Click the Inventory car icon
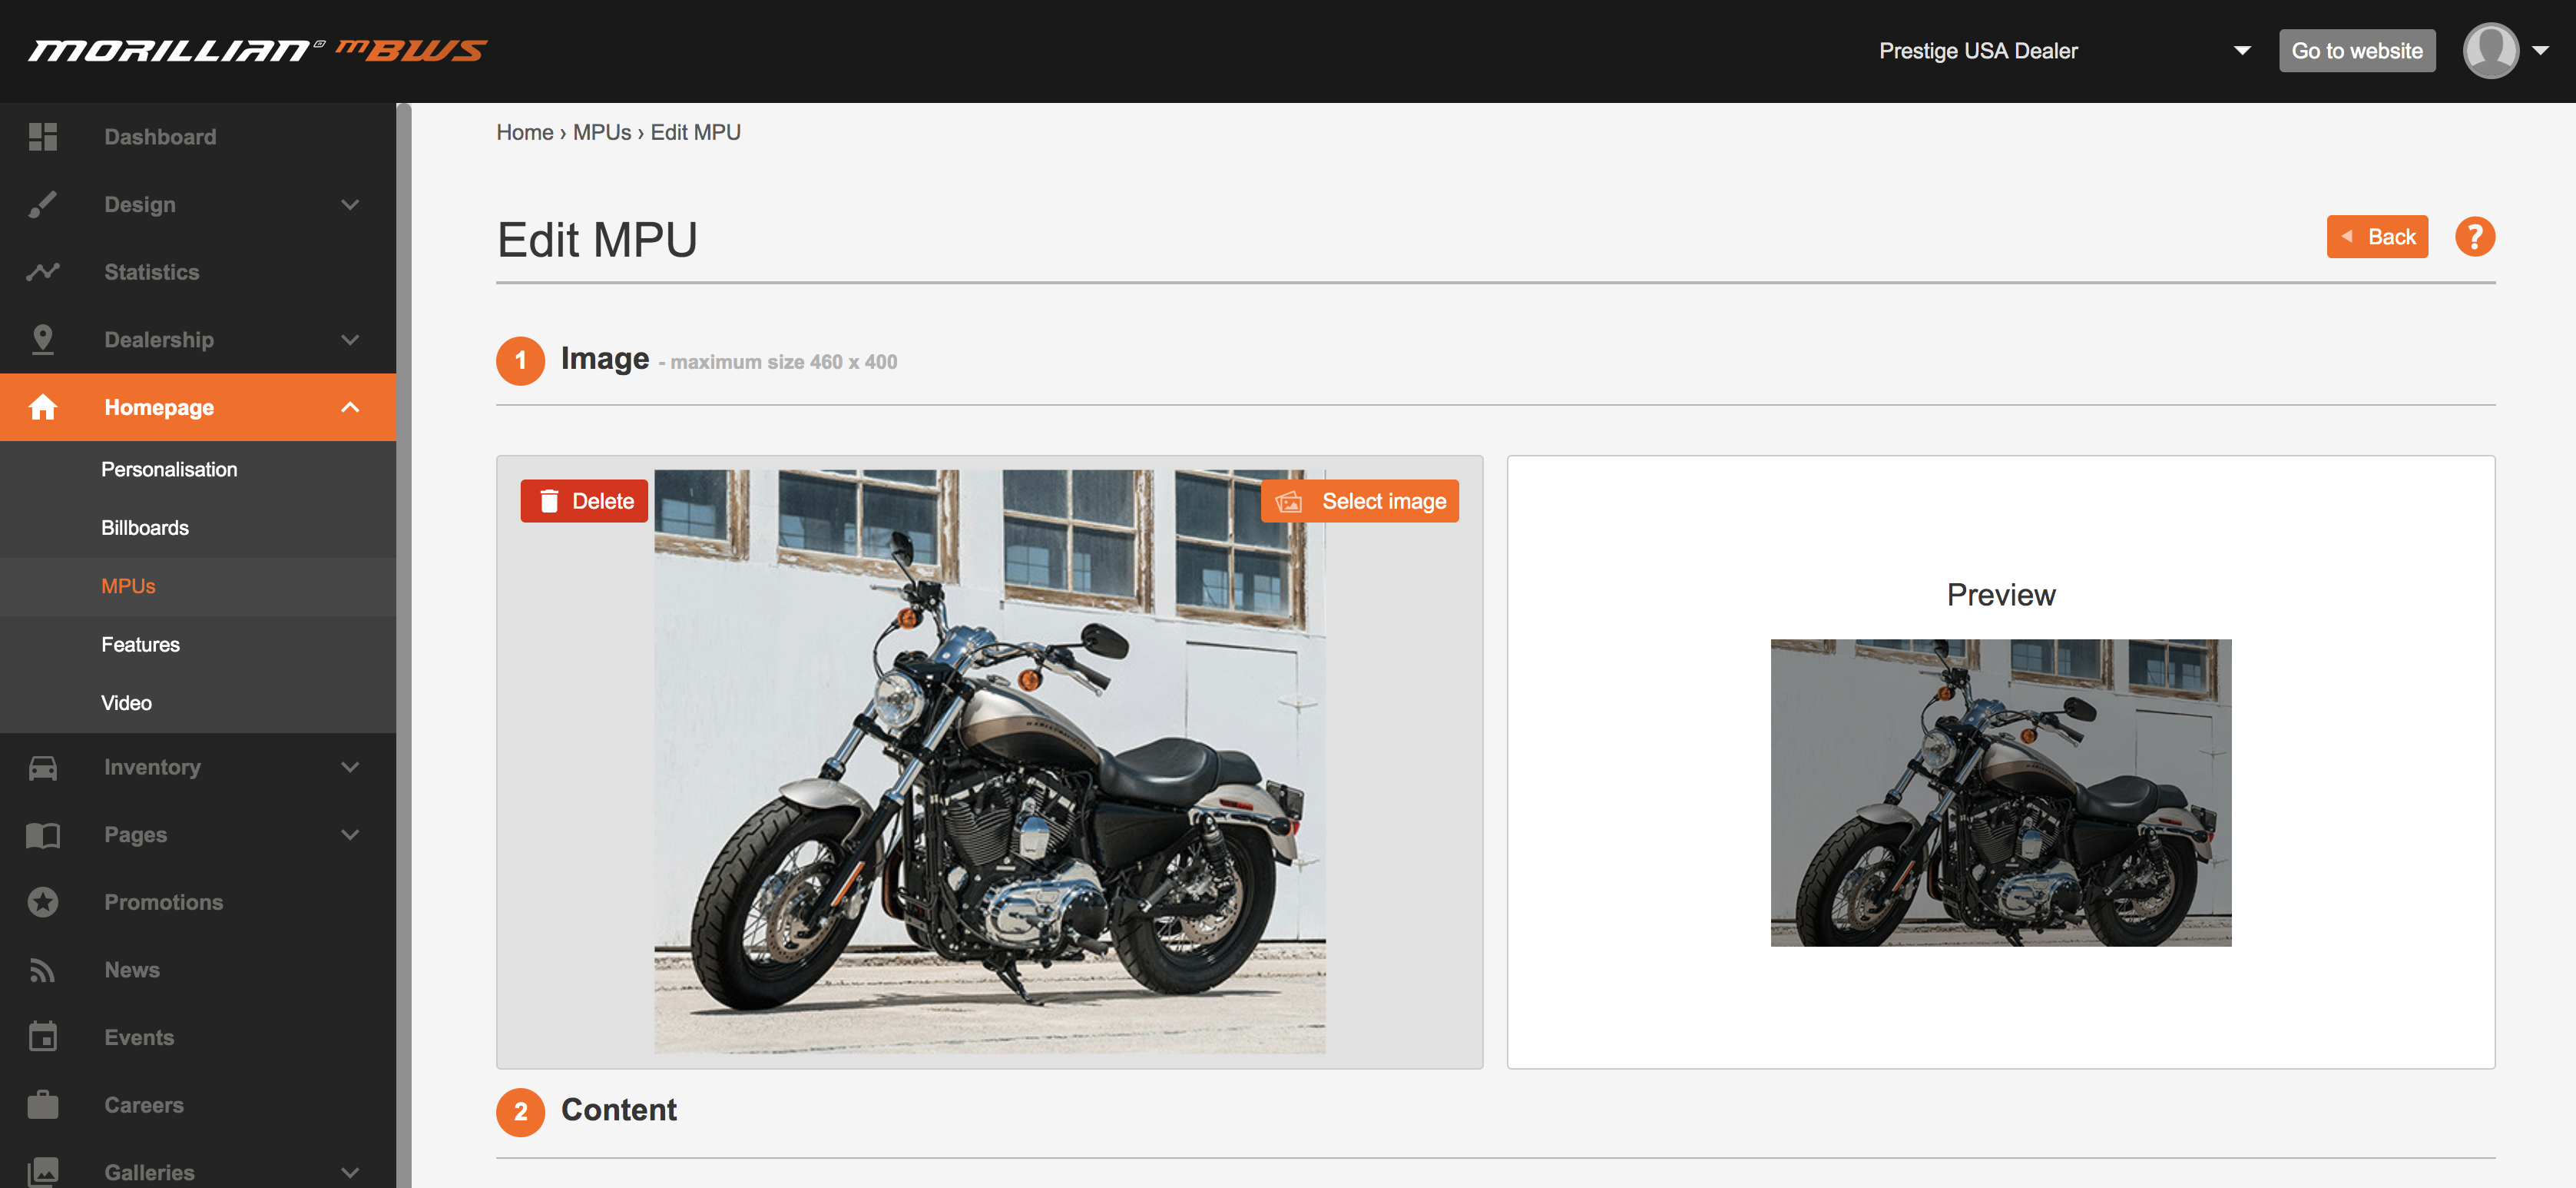Screen dimensions: 2576x1188 tap(42, 767)
